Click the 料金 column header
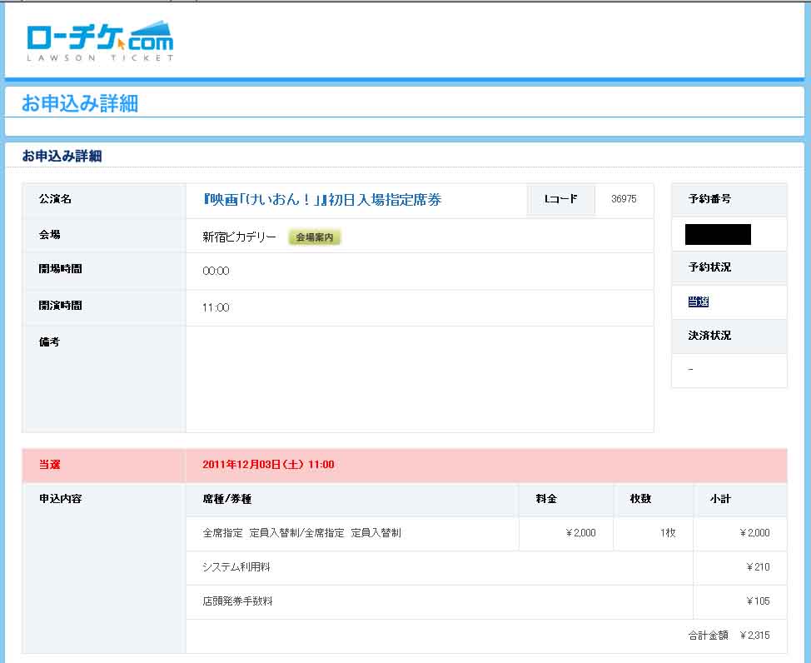Screen dimensions: 811x663 (546, 499)
